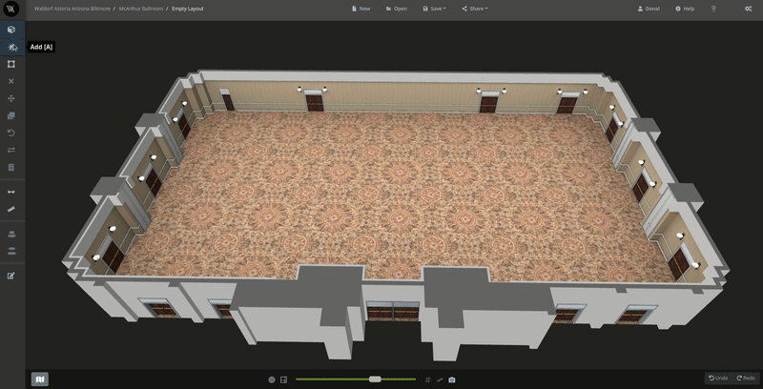Click the McArthur Ballroom breadcrumb
Image resolution: width=763 pixels, height=389 pixels.
click(141, 9)
